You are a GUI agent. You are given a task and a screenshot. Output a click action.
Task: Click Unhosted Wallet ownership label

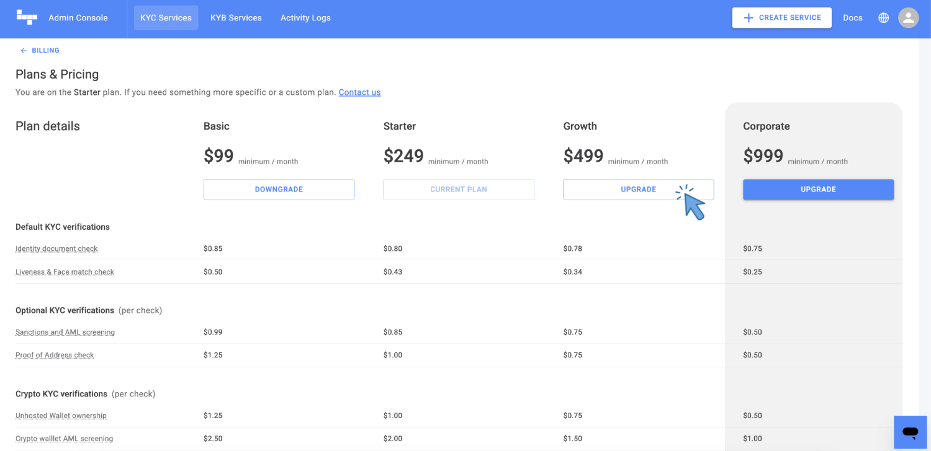tap(61, 416)
